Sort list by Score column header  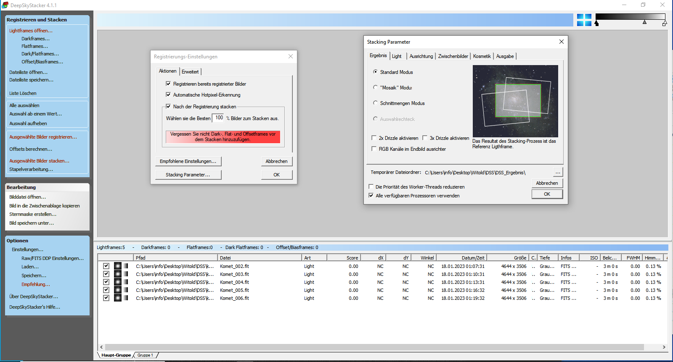point(344,258)
